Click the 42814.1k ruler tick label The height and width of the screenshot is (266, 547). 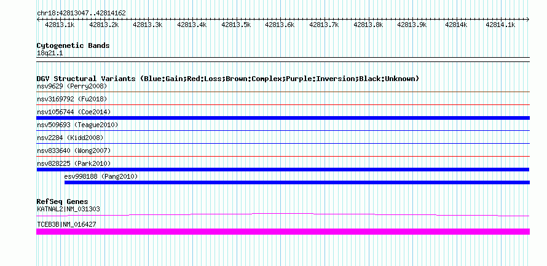coord(500,25)
